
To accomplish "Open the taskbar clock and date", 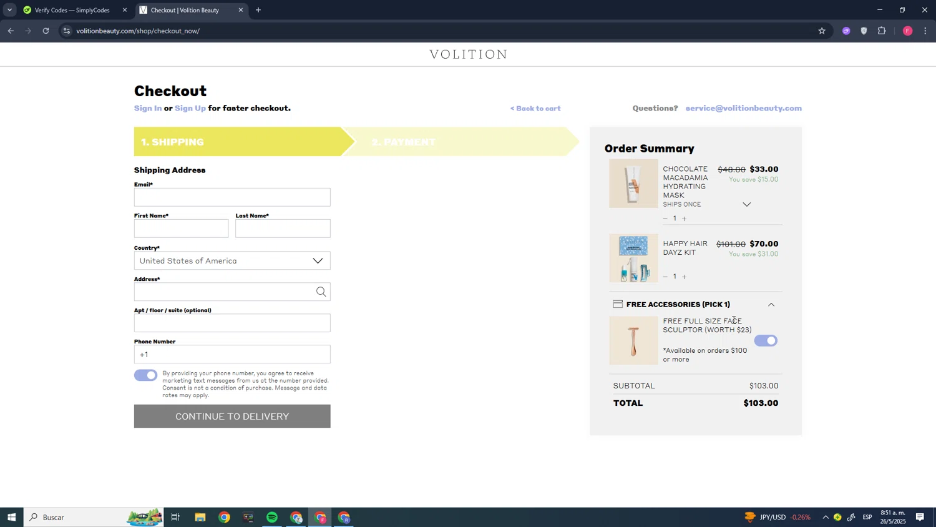I will click(x=893, y=517).
